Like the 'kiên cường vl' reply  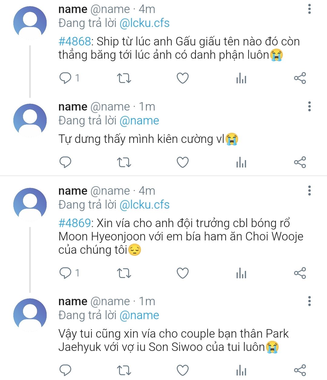pyautogui.click(x=183, y=162)
